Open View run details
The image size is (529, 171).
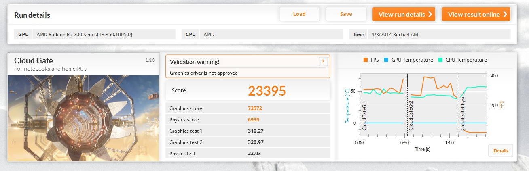[x=404, y=14]
